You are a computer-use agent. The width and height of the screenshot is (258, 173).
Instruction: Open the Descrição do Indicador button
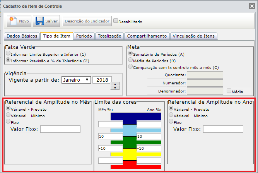click(x=87, y=21)
